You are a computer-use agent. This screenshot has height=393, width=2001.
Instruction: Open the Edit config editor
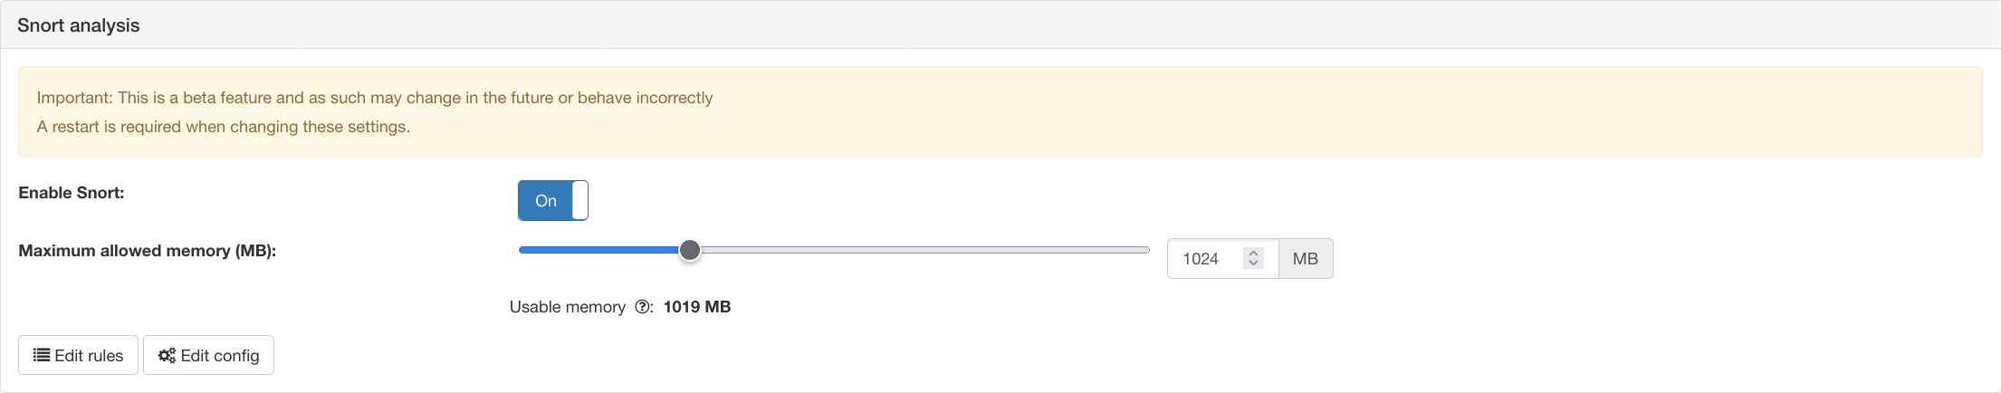coord(208,355)
